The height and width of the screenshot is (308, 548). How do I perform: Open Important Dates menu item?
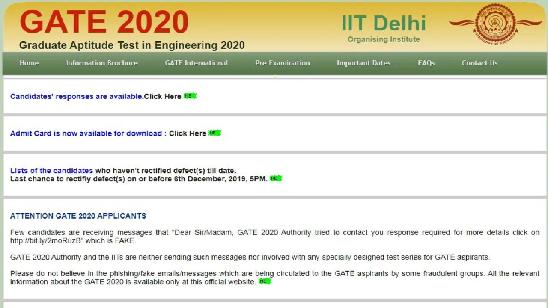(x=364, y=63)
